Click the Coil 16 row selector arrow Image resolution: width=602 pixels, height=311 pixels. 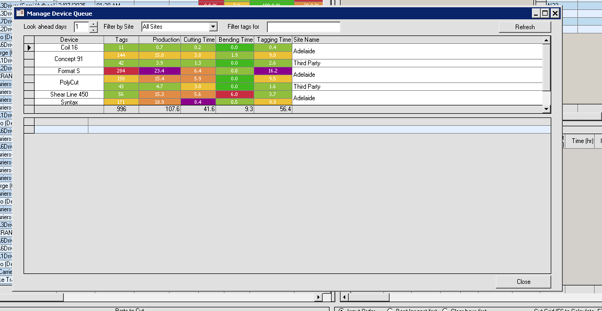pyautogui.click(x=29, y=47)
